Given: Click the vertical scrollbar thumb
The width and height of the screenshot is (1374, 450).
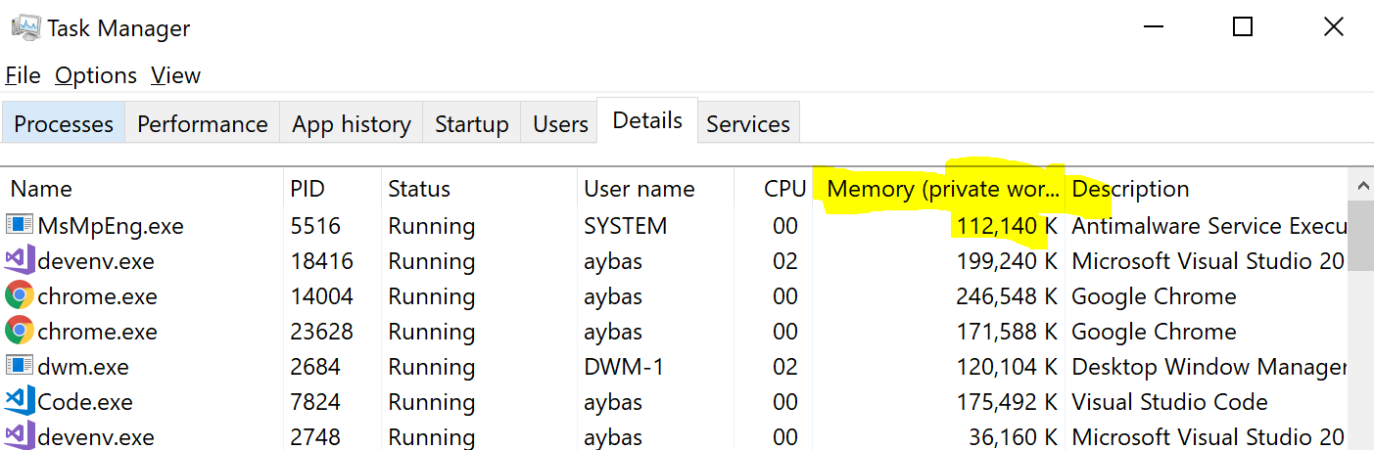Looking at the screenshot, I should point(1360,236).
